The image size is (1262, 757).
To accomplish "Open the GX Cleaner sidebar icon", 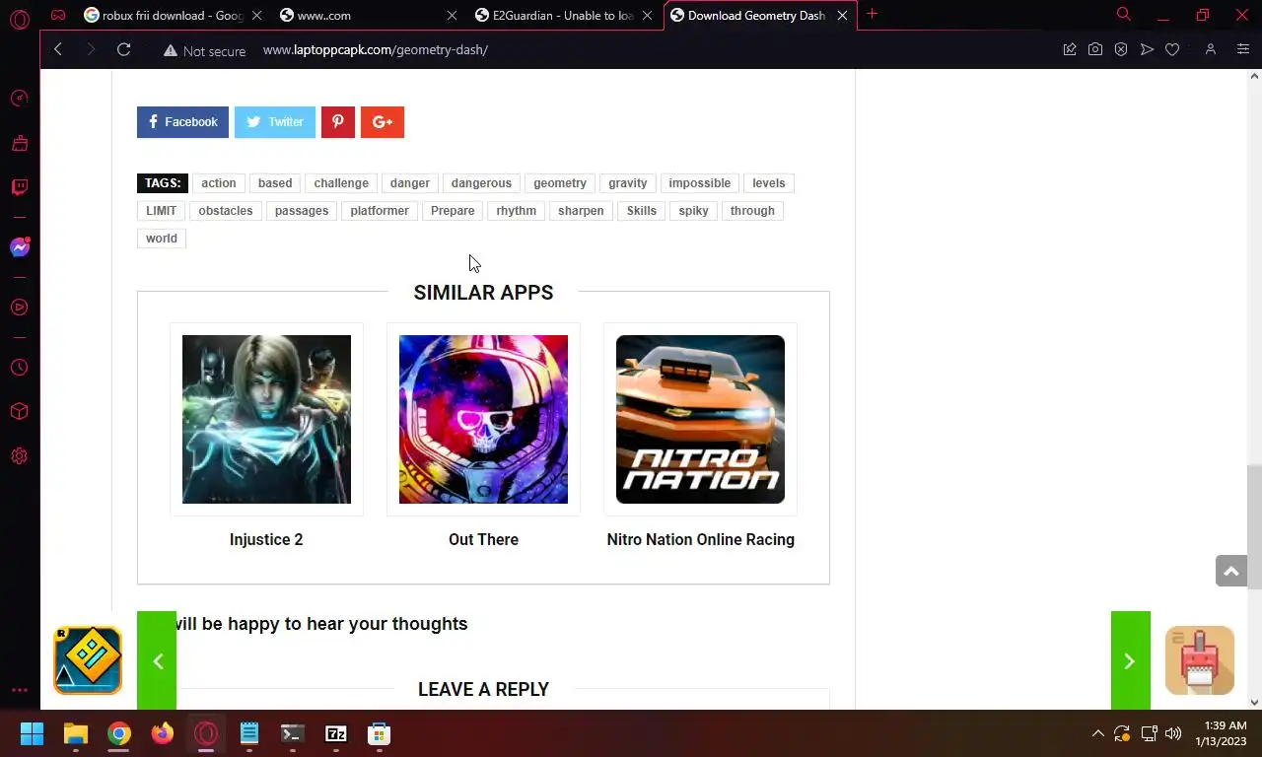I will pyautogui.click(x=20, y=144).
